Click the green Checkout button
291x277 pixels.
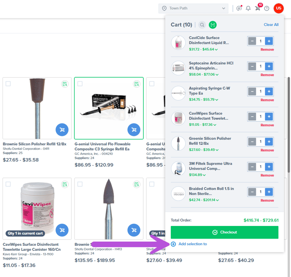224,232
